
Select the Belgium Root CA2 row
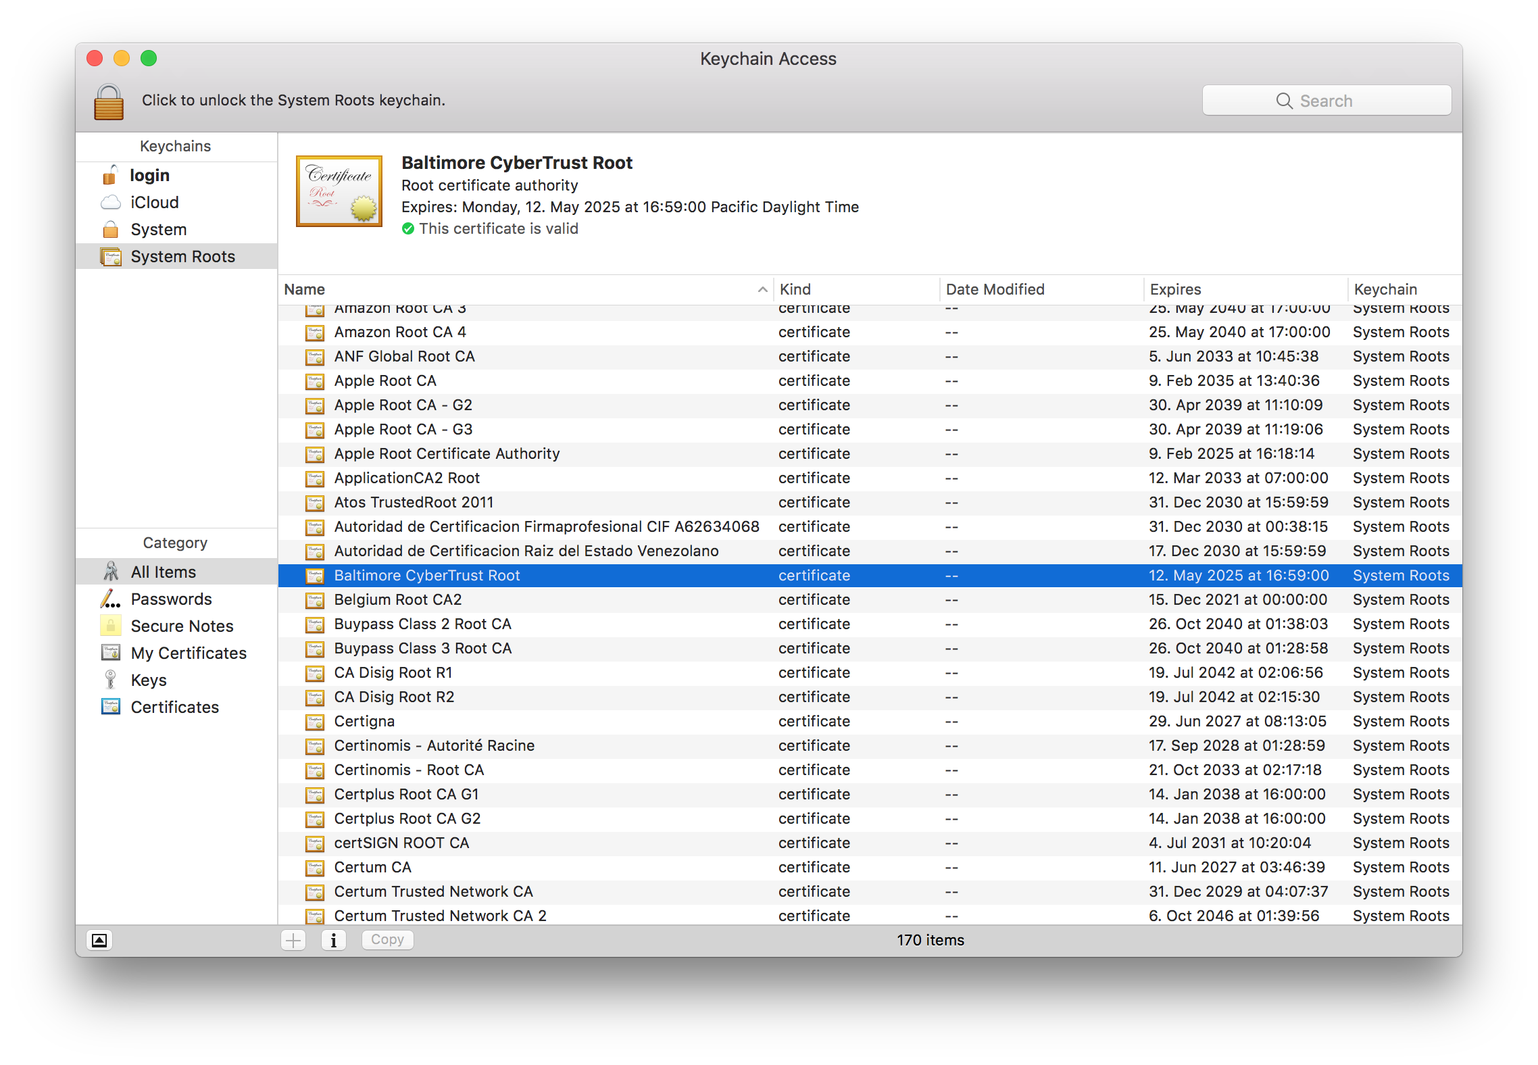870,600
